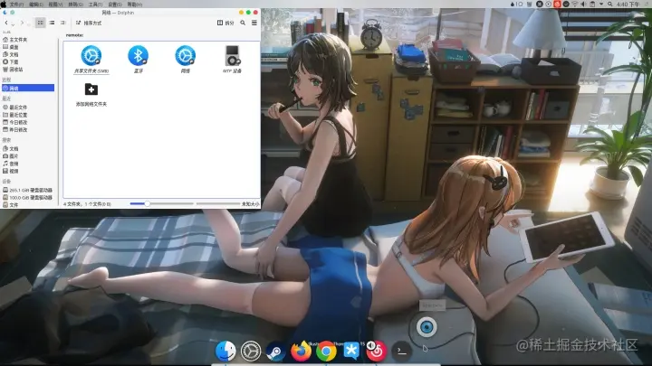
Task: Open the 网络 gear item in file view
Action: 185,60
